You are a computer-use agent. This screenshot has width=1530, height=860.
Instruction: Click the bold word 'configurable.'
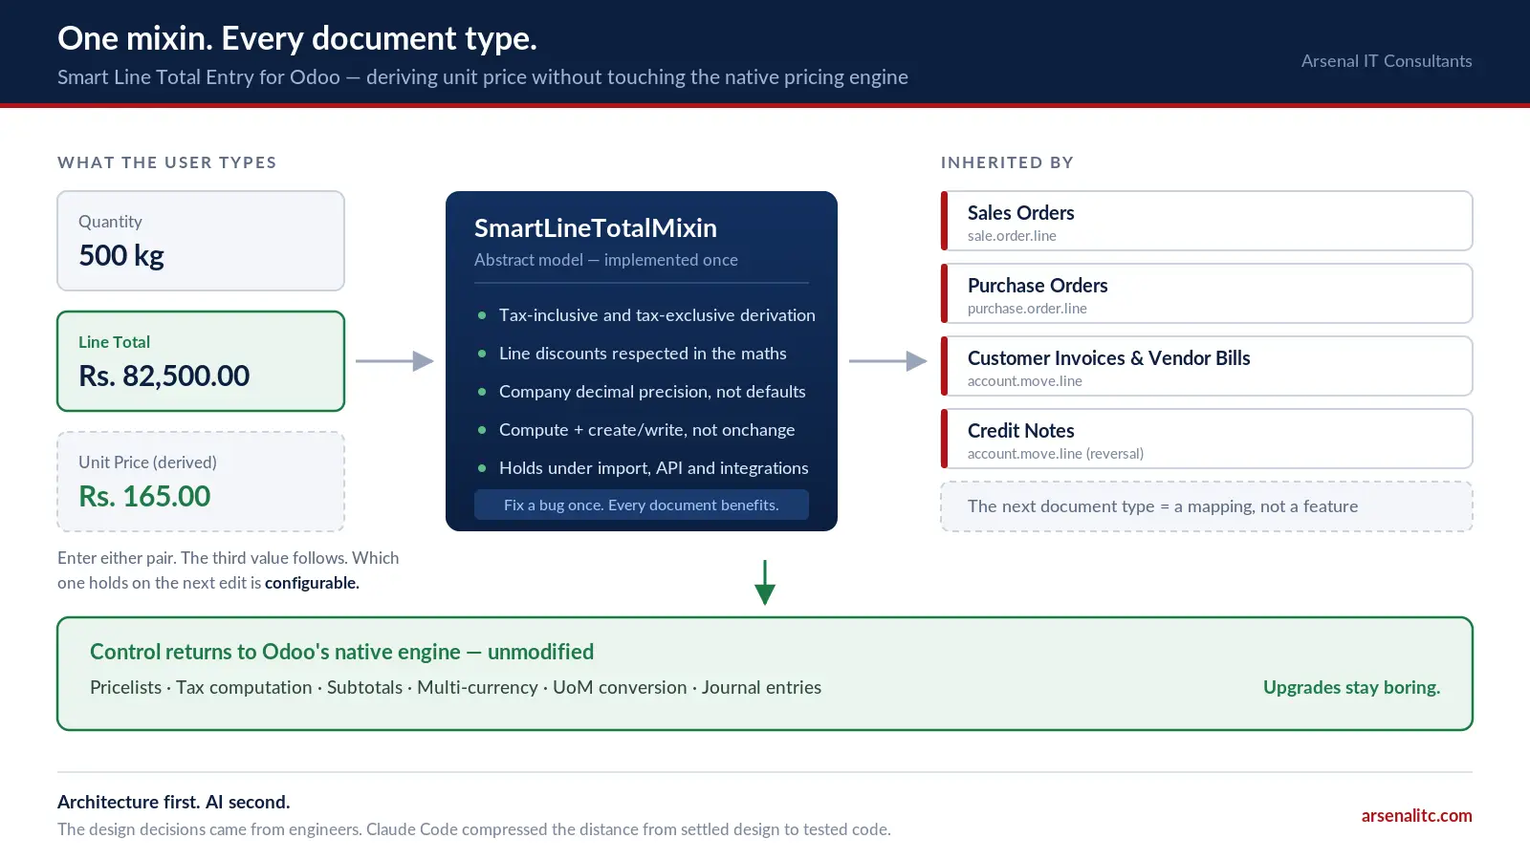(x=312, y=583)
